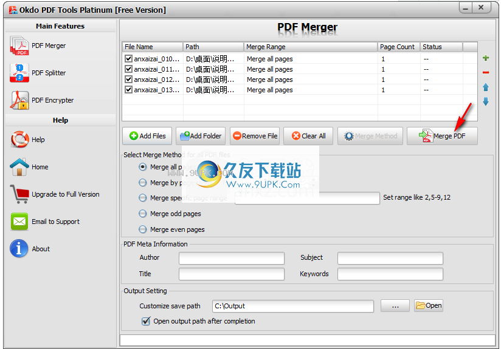Move selected file down with blue arrow
This screenshot has width=501, height=349.
point(486,102)
